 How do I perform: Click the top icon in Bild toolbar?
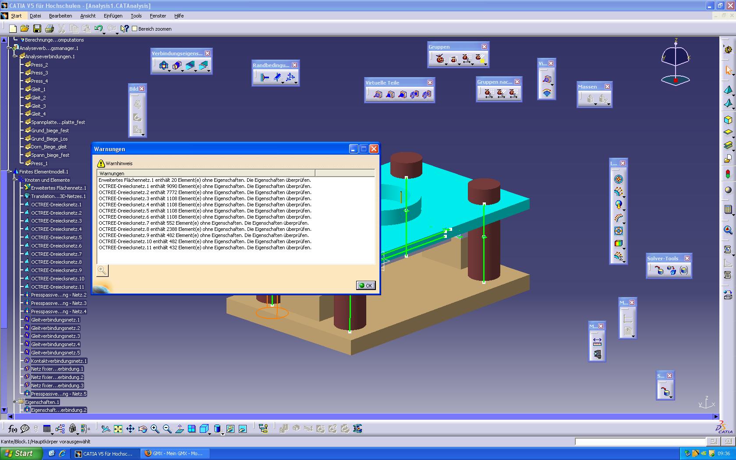pos(137,105)
